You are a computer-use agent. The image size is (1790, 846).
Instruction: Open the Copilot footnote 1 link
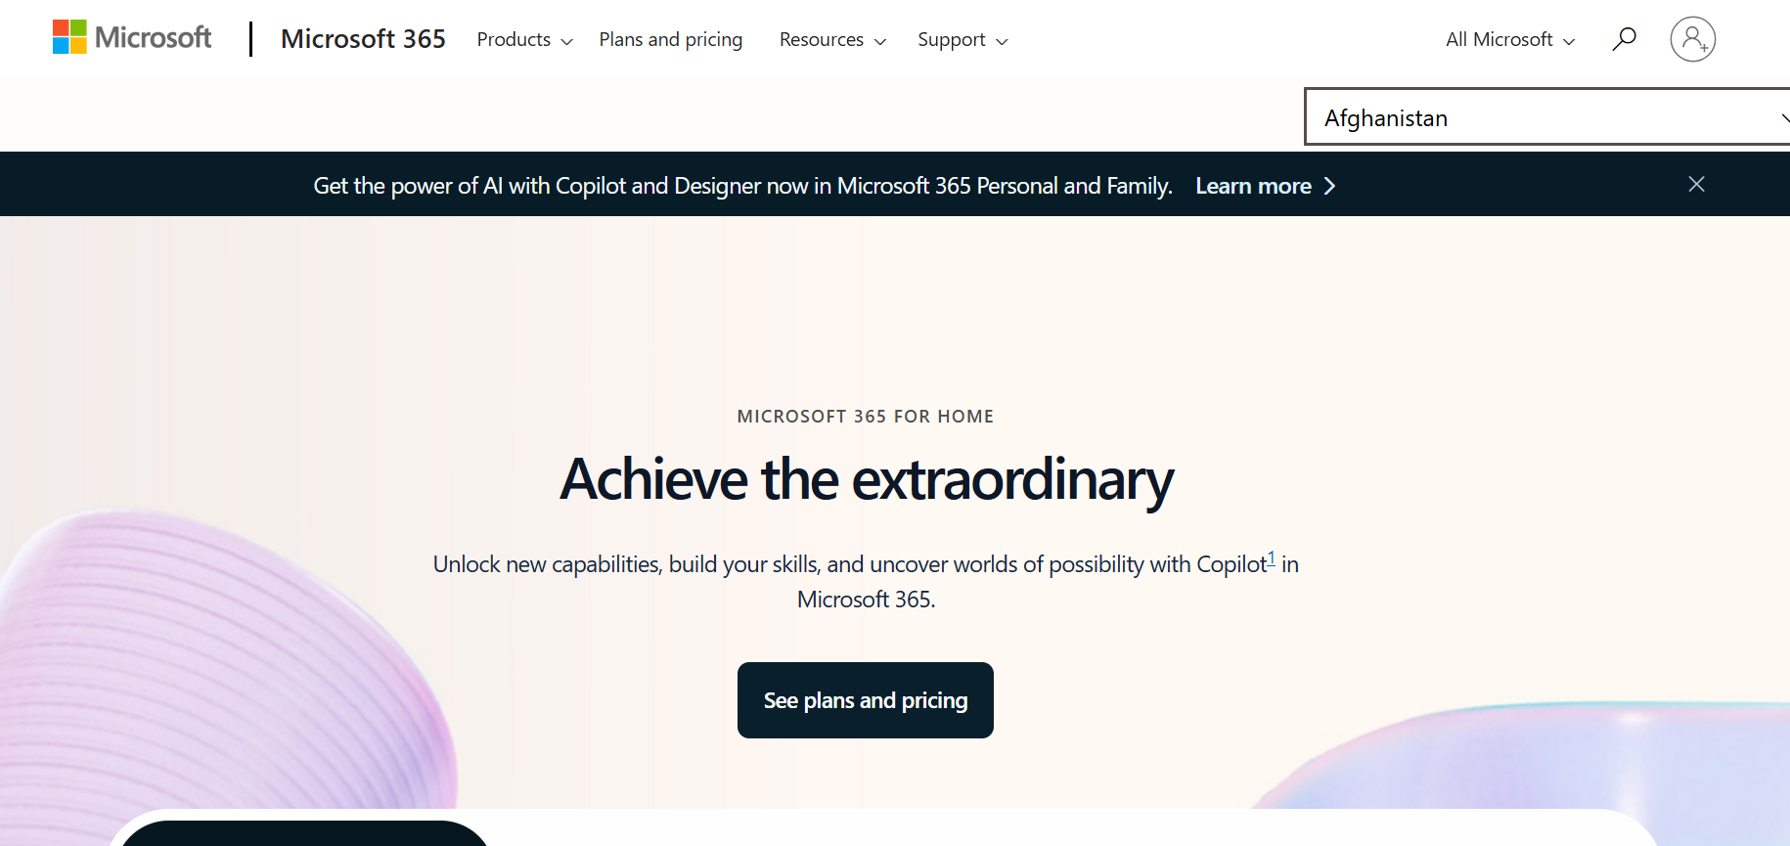pyautogui.click(x=1271, y=559)
